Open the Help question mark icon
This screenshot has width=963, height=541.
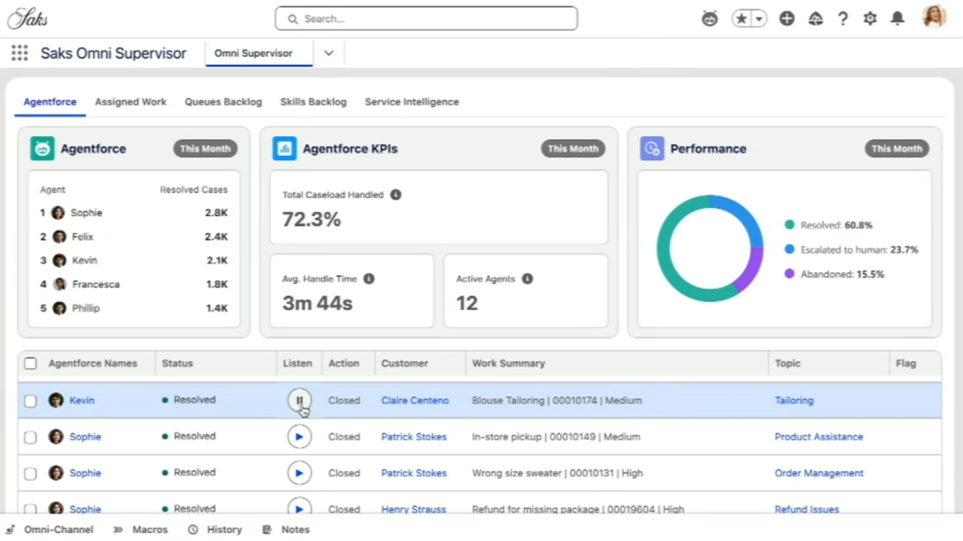click(843, 19)
